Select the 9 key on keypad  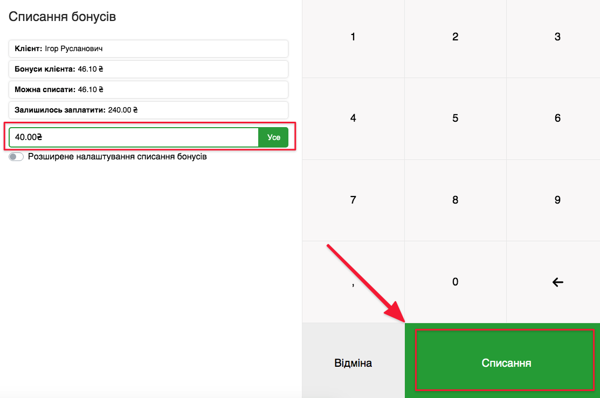(x=557, y=200)
